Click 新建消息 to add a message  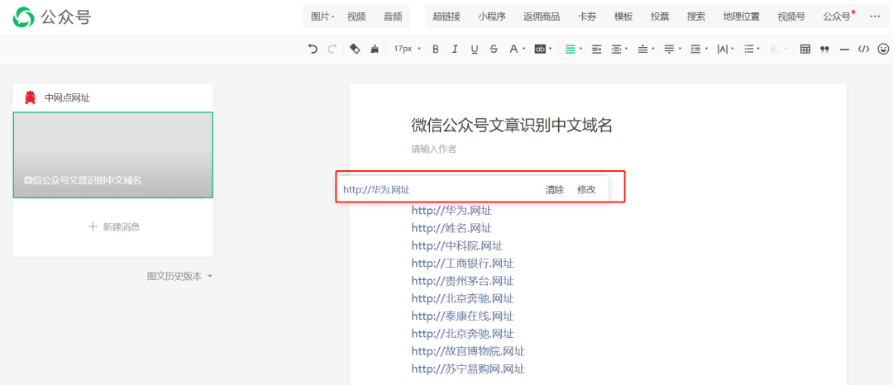pyautogui.click(x=114, y=227)
